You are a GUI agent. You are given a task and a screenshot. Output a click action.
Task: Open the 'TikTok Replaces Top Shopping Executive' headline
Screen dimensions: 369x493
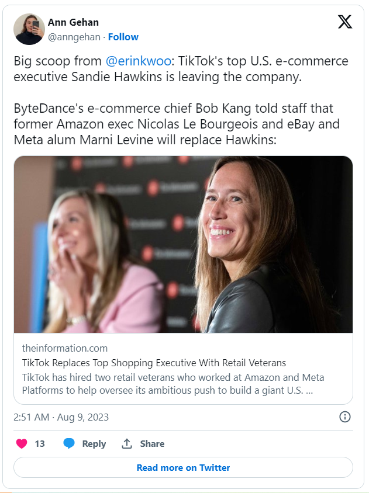154,363
